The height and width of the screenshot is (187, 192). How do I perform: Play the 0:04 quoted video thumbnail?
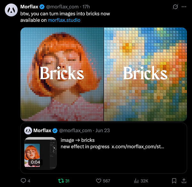click(x=41, y=153)
